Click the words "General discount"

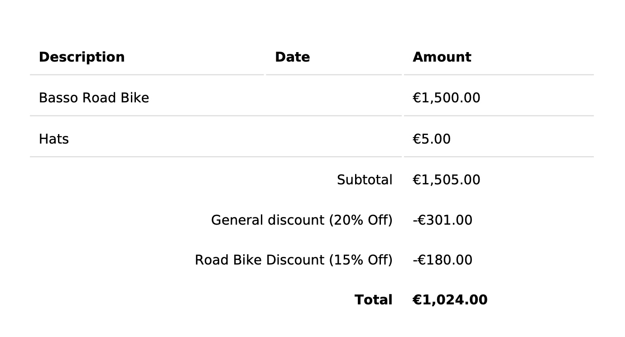click(x=268, y=221)
